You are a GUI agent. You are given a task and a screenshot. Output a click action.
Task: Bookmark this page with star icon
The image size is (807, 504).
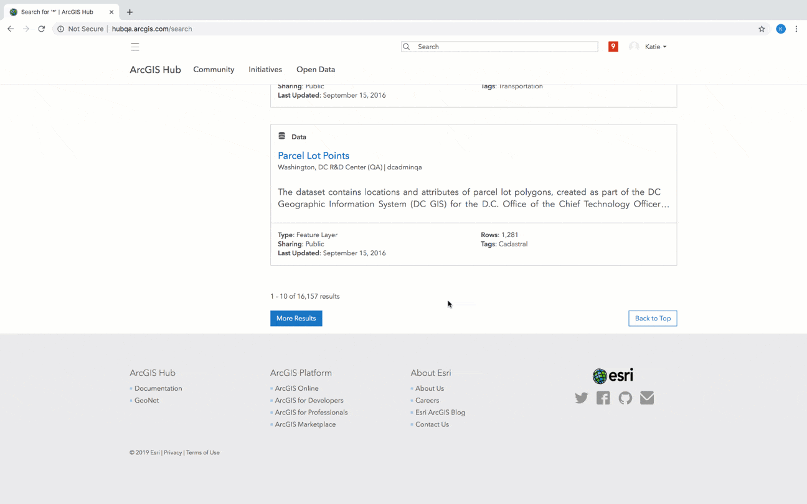pyautogui.click(x=762, y=29)
